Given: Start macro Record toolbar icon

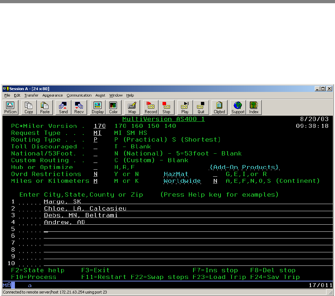Looking at the screenshot, I should [151, 108].
